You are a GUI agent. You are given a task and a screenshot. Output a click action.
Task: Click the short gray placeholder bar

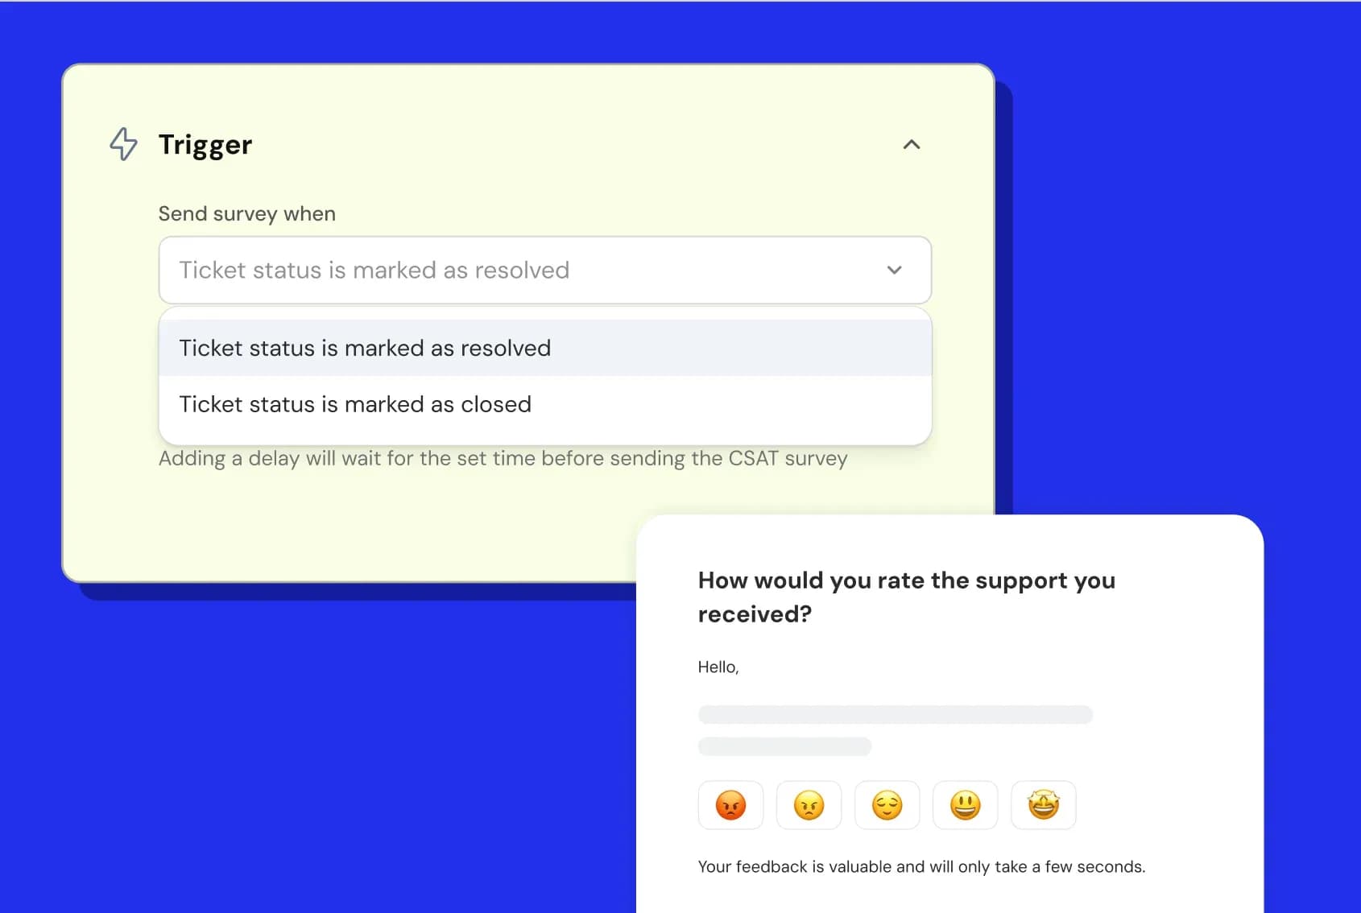[784, 746]
